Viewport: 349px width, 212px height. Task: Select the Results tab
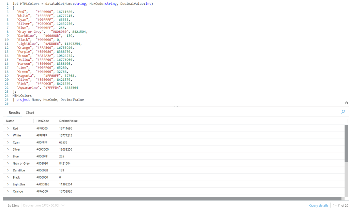coord(14,112)
